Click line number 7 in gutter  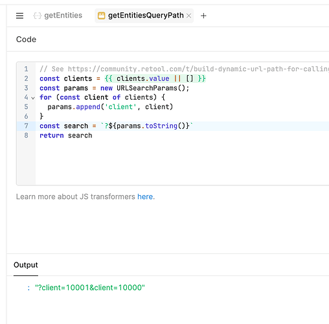click(x=26, y=126)
